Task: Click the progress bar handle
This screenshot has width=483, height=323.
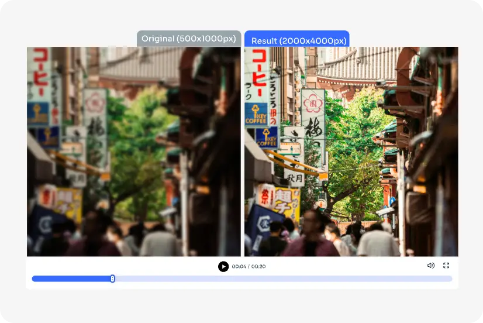Action: click(x=112, y=279)
